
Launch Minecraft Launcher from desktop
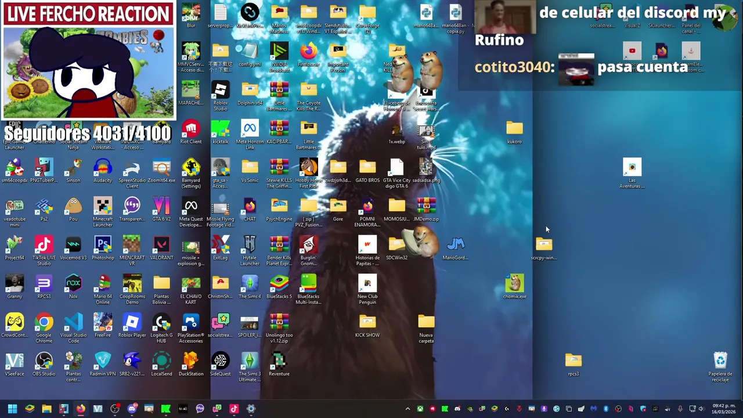point(103,211)
